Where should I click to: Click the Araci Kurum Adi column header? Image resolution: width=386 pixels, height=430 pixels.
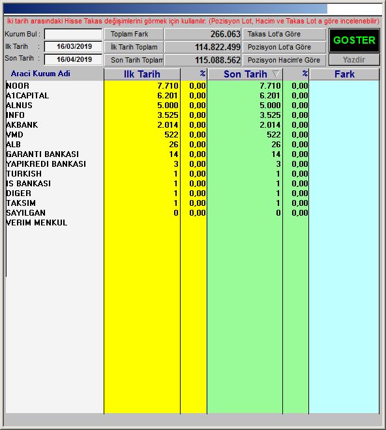[x=40, y=74]
